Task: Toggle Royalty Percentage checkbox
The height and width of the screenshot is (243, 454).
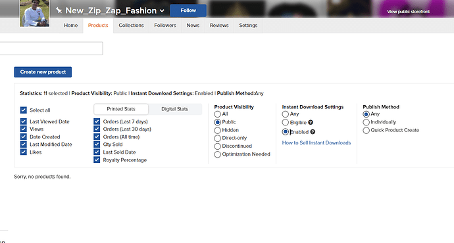Action: [97, 160]
